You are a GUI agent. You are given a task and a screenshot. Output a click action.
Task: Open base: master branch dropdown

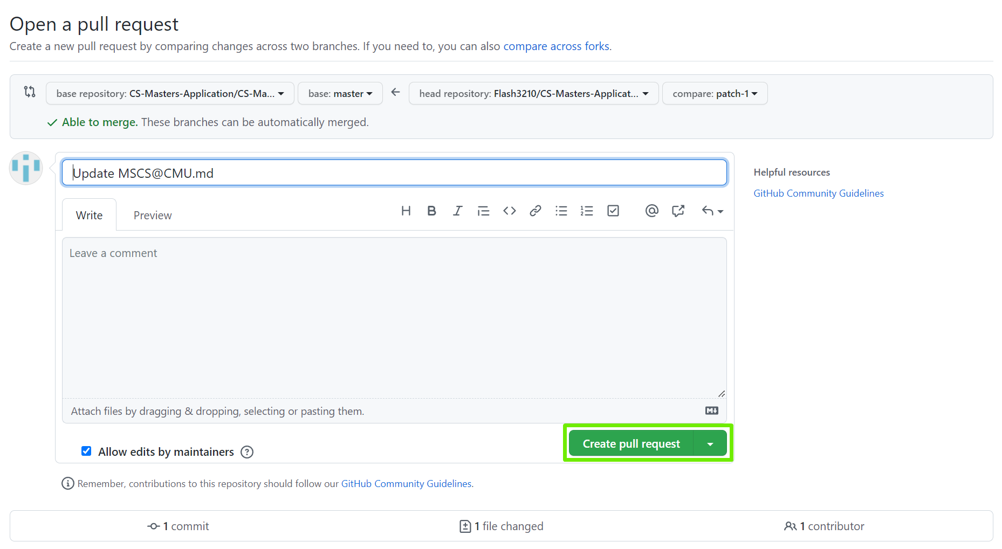[340, 93]
